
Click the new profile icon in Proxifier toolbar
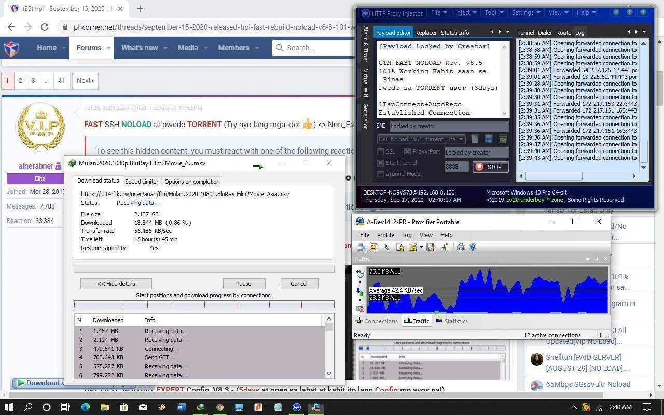pos(400,247)
